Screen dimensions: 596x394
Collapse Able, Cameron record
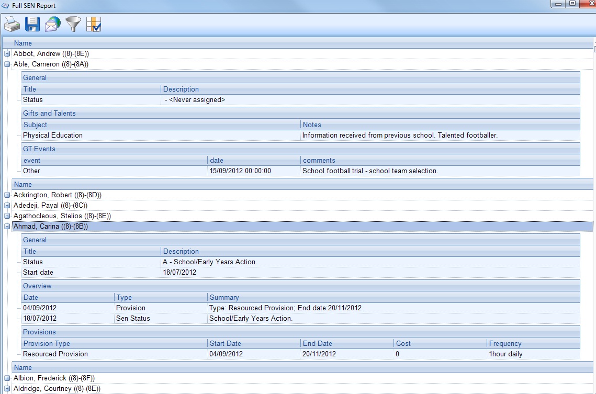7,64
